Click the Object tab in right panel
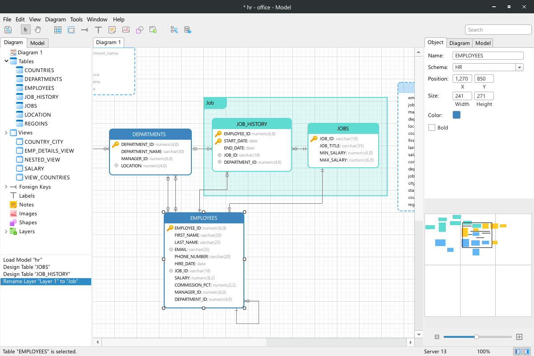This screenshot has width=534, height=356. [x=436, y=42]
